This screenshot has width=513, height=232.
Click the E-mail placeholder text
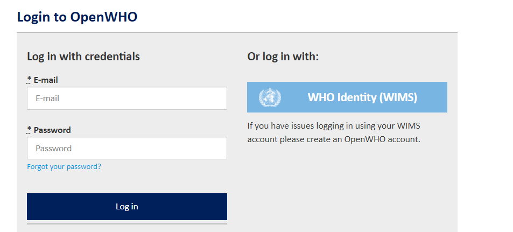point(47,98)
